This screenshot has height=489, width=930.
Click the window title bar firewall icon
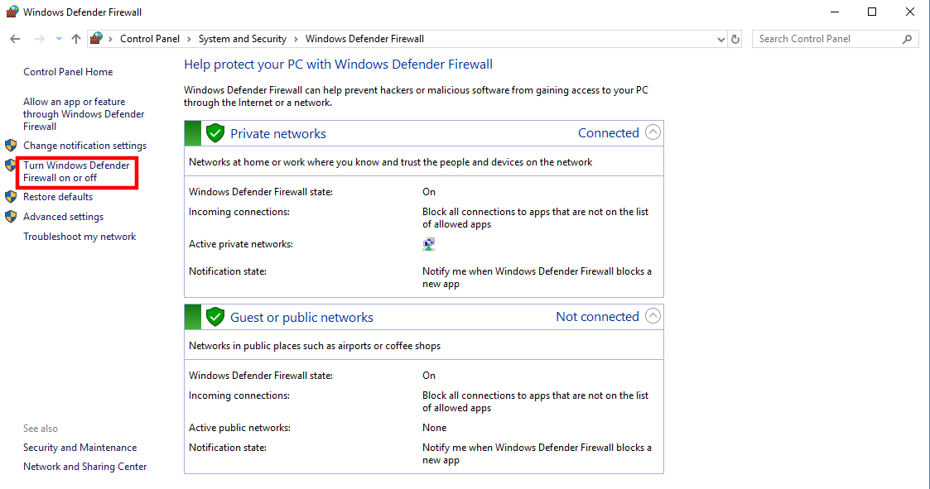click(x=12, y=12)
